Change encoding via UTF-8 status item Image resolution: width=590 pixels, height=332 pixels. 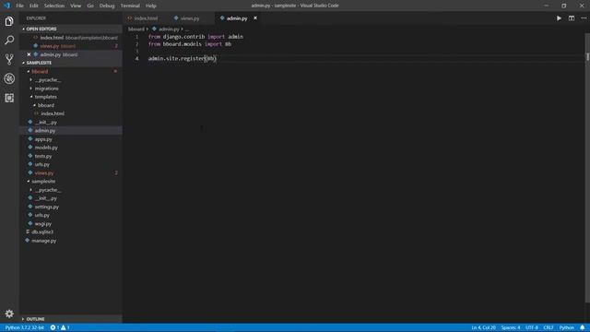[532, 327]
